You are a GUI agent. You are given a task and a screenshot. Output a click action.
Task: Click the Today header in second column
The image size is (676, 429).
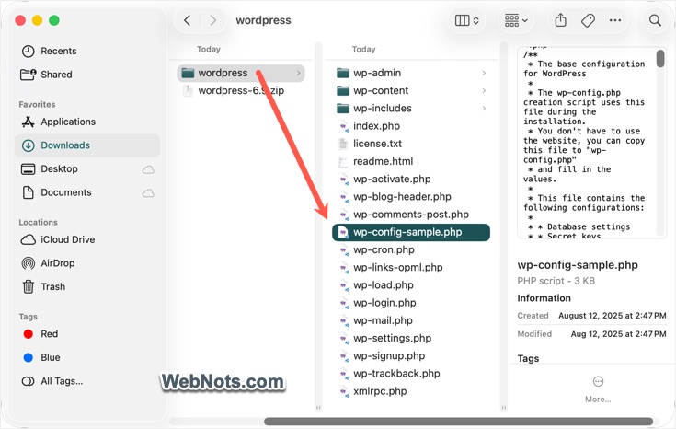click(363, 49)
